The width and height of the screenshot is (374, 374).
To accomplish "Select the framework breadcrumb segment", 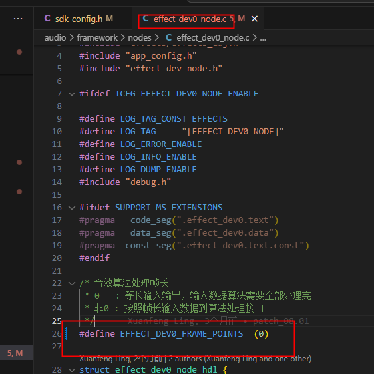I will click(x=97, y=38).
